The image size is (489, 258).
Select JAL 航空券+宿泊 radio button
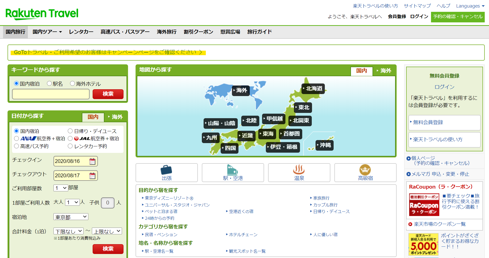click(x=70, y=139)
